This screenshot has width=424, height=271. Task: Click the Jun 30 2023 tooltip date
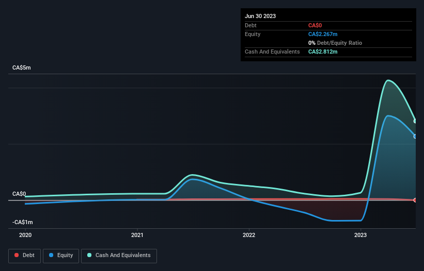[x=260, y=16]
